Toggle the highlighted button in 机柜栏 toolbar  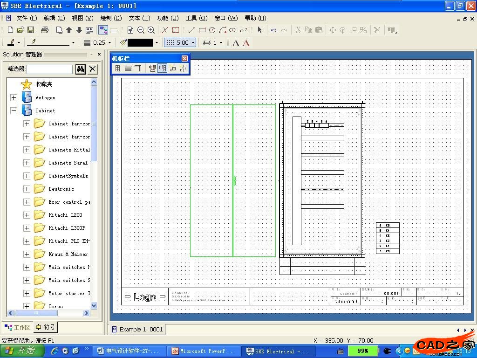pos(162,69)
